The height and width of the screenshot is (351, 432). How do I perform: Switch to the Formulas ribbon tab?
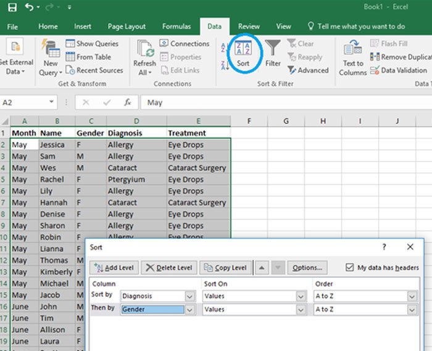click(x=177, y=27)
